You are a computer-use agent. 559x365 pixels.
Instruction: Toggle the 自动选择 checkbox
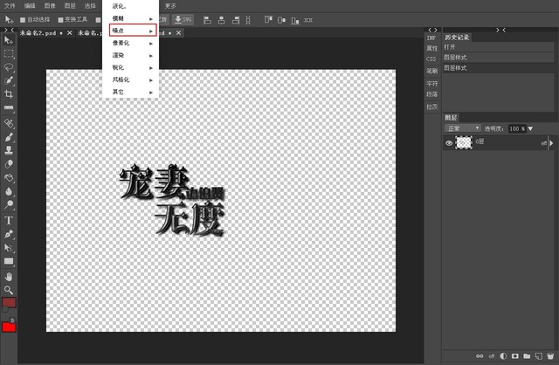[x=23, y=19]
